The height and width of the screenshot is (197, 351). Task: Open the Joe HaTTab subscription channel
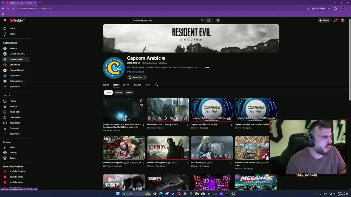16,65
